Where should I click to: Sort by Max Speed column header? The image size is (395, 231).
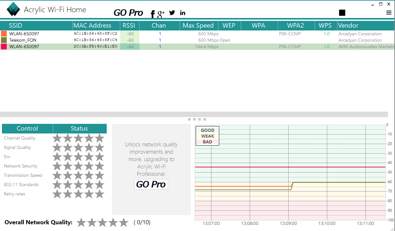(x=199, y=26)
